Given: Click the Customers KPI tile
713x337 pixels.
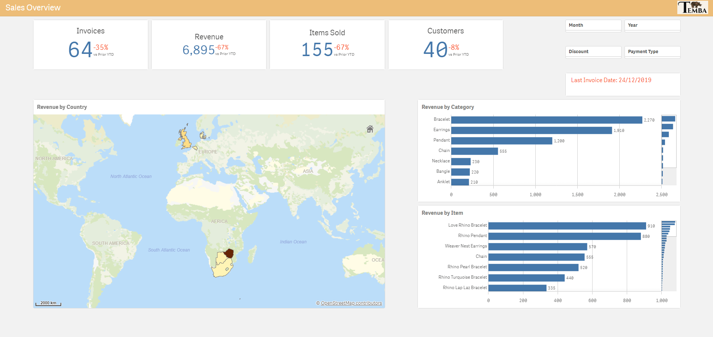Looking at the screenshot, I should (445, 45).
